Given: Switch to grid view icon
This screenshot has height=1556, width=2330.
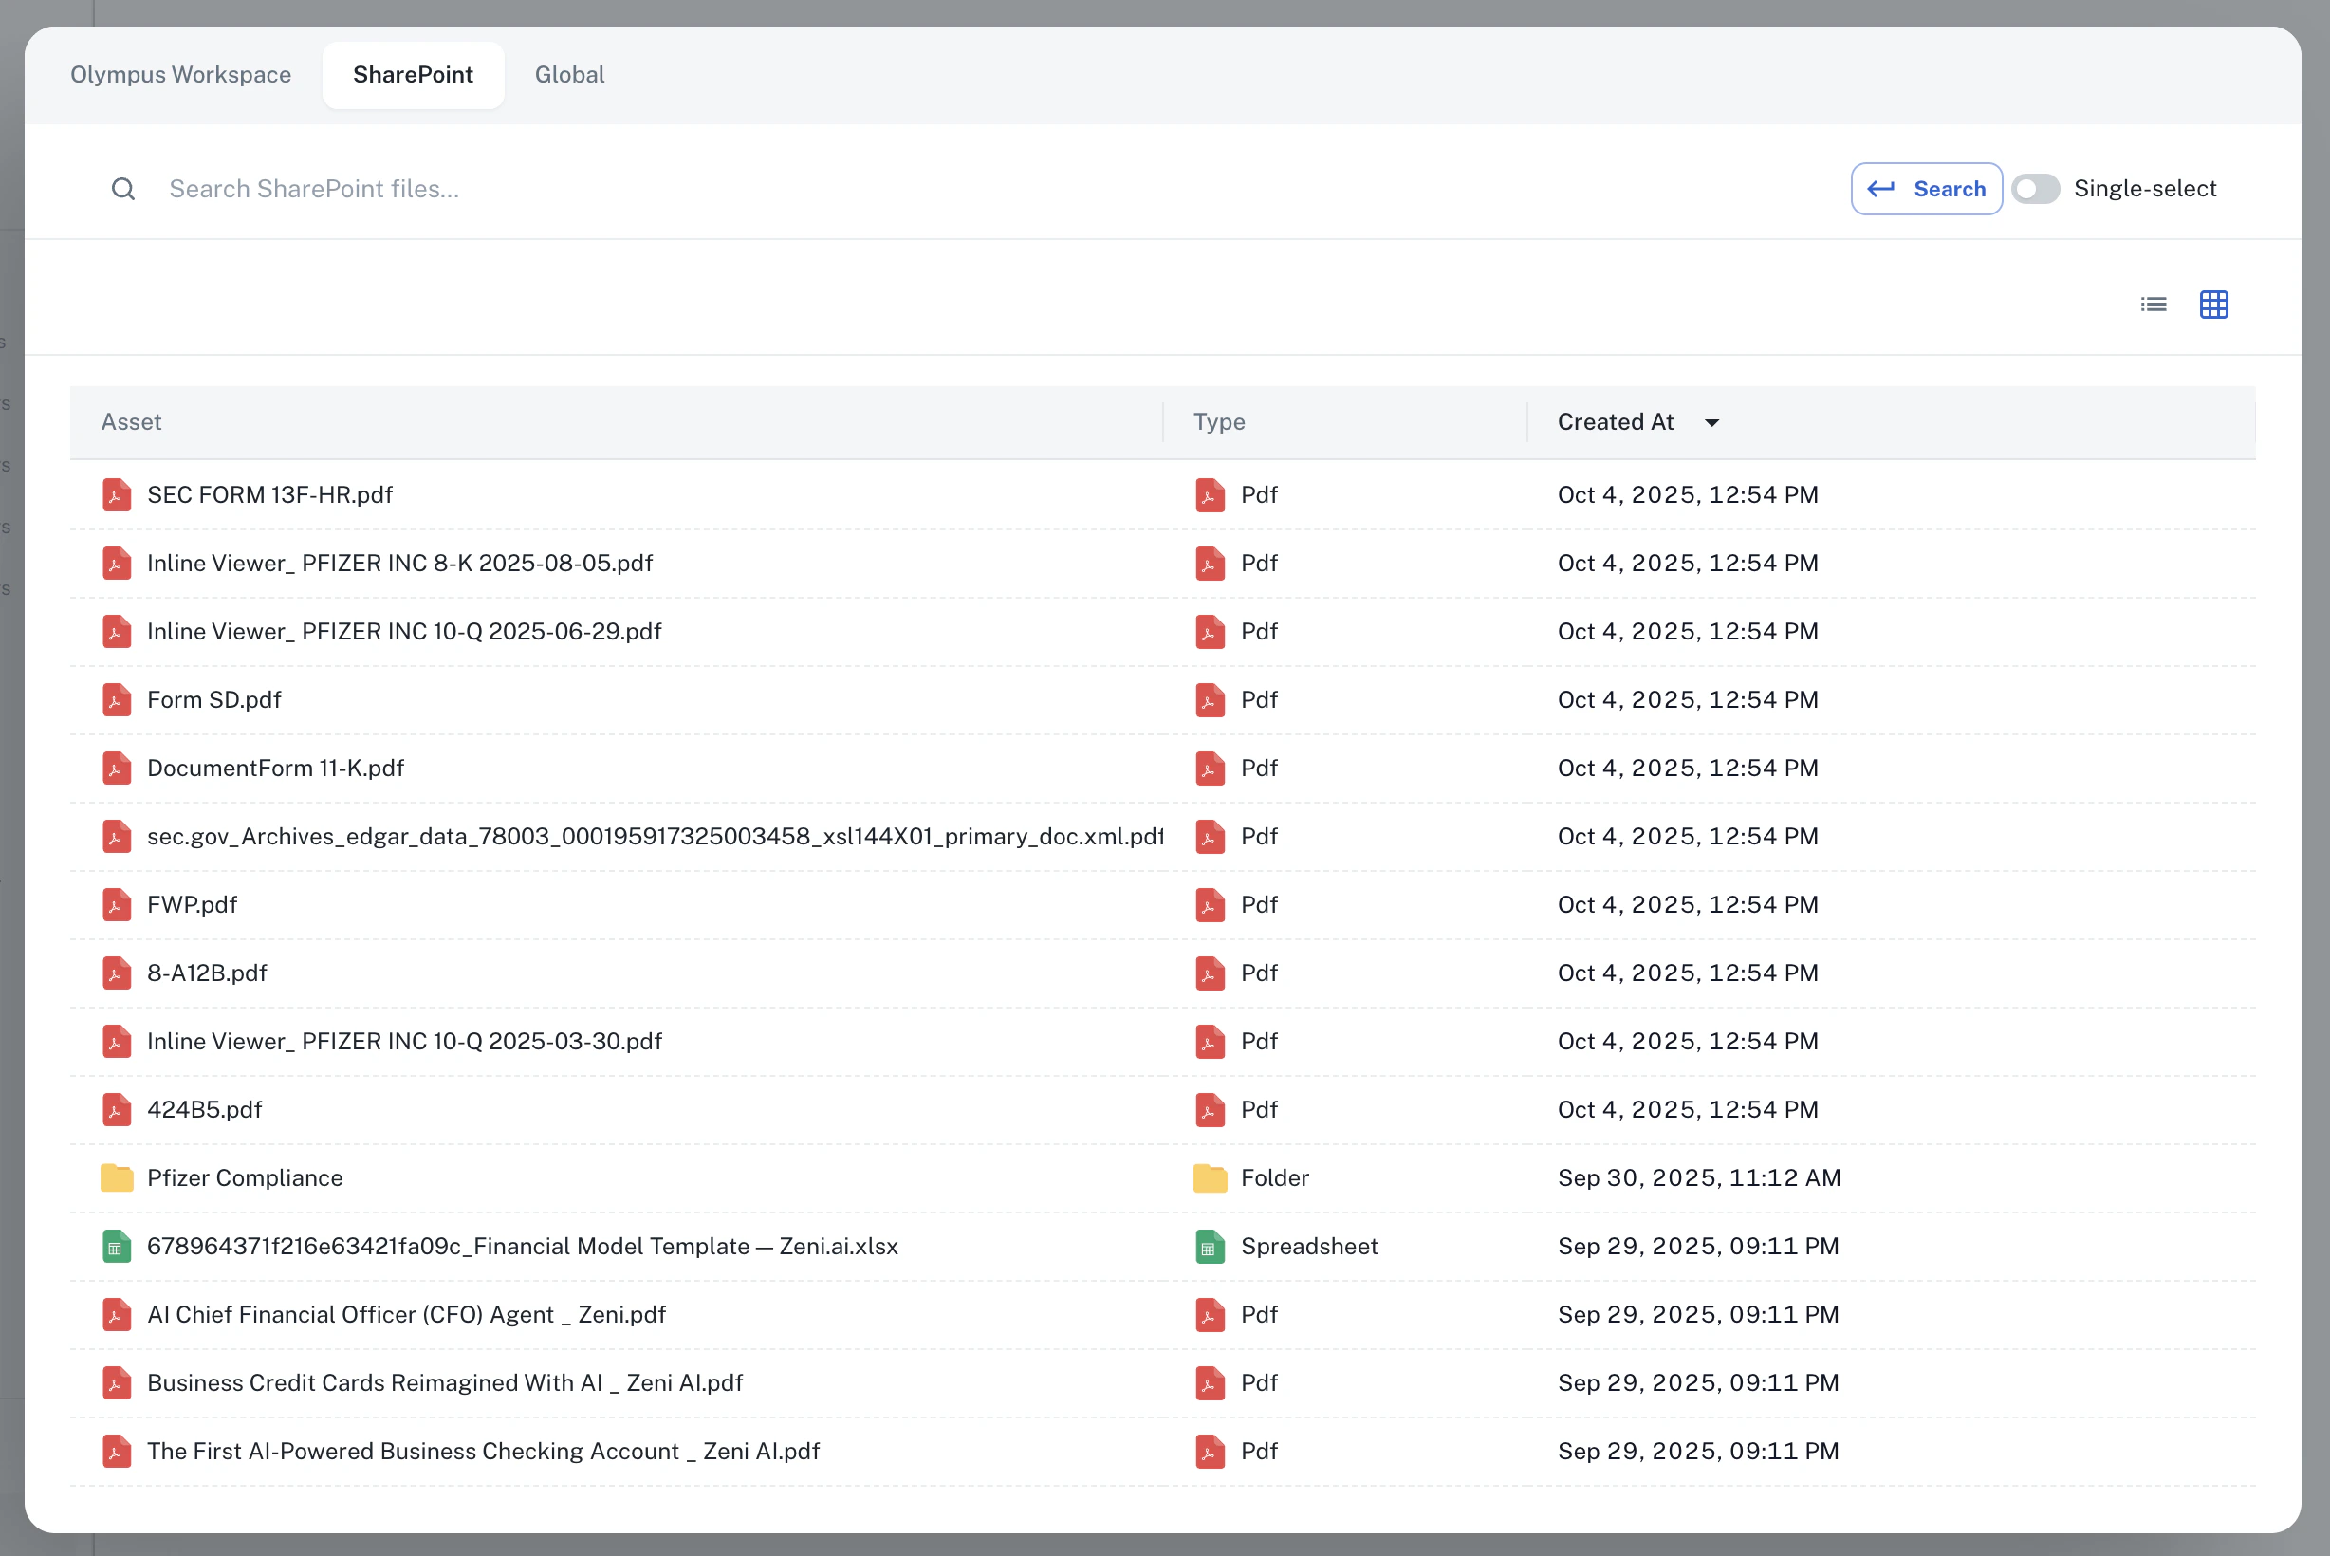Looking at the screenshot, I should click(2213, 305).
